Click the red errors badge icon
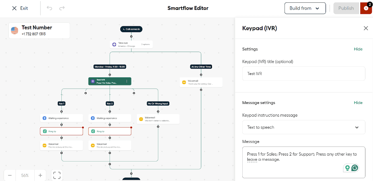 pyautogui.click(x=366, y=8)
